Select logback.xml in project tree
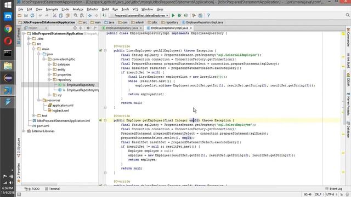351x197 pixels. coord(59,111)
